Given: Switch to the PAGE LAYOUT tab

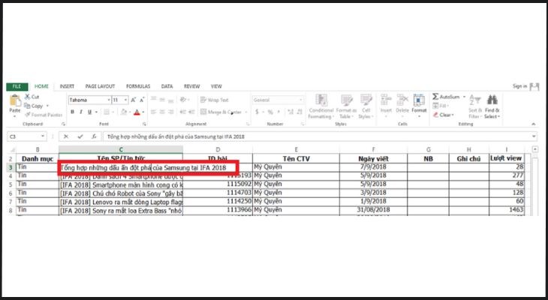Looking at the screenshot, I should pos(100,86).
